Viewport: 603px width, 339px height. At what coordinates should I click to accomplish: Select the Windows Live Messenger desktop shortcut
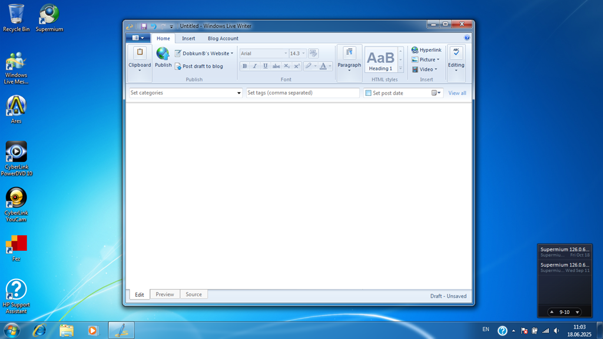click(16, 68)
